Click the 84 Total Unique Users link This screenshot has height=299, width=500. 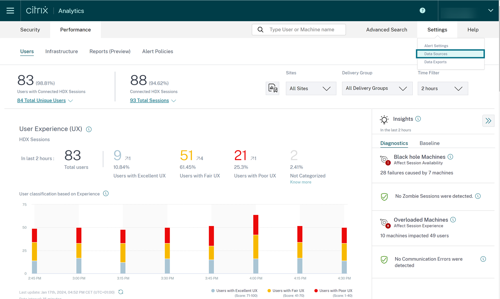[41, 101]
